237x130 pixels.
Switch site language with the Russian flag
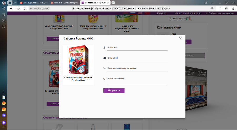(133, 13)
